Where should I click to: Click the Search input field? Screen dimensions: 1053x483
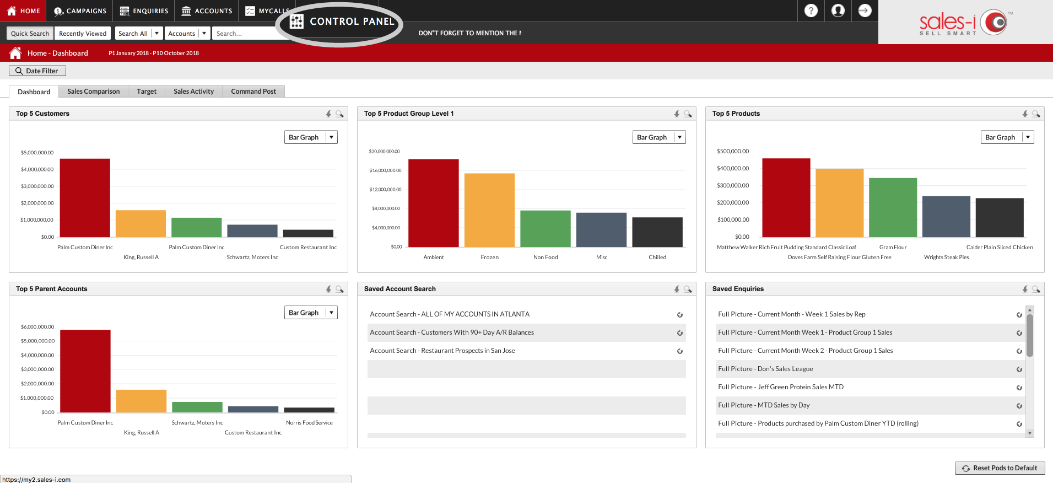pos(245,34)
